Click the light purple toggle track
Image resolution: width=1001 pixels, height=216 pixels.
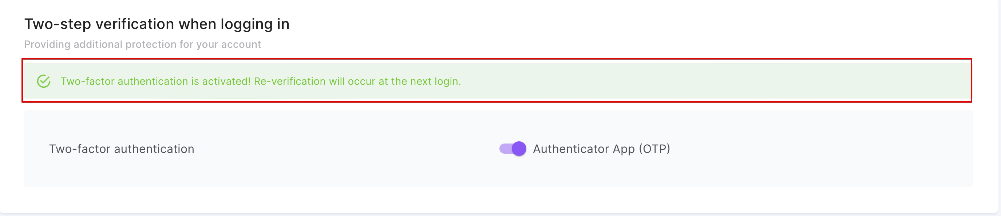[505, 149]
